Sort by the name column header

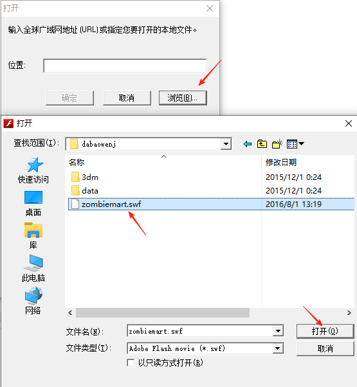(163, 163)
